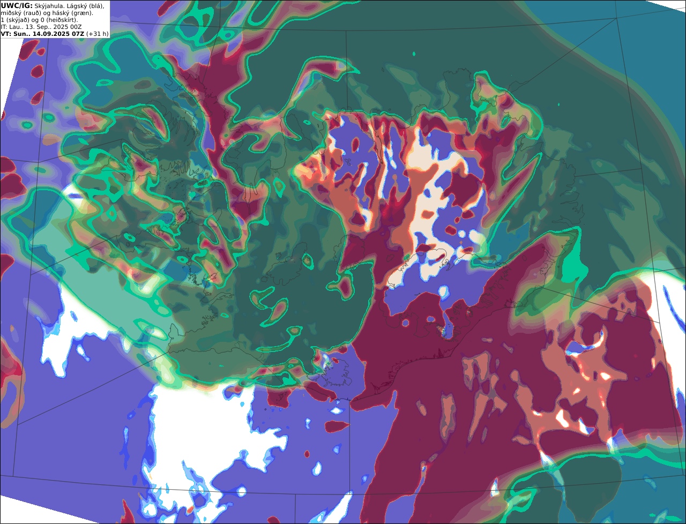The image size is (686, 524).
Task: Click the '1 (skýjað) og 0 (heiðskírt).' legend line
Action: pyautogui.click(x=39, y=20)
